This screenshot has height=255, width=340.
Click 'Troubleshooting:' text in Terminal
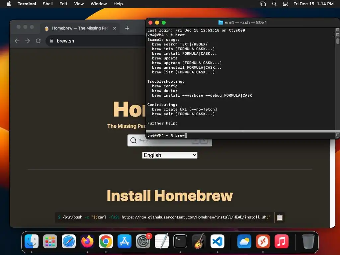pyautogui.click(x=166, y=81)
